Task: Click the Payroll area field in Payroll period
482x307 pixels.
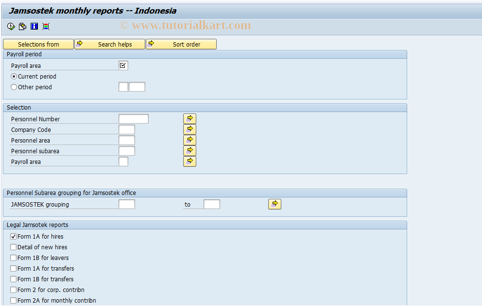Action: tap(123, 65)
